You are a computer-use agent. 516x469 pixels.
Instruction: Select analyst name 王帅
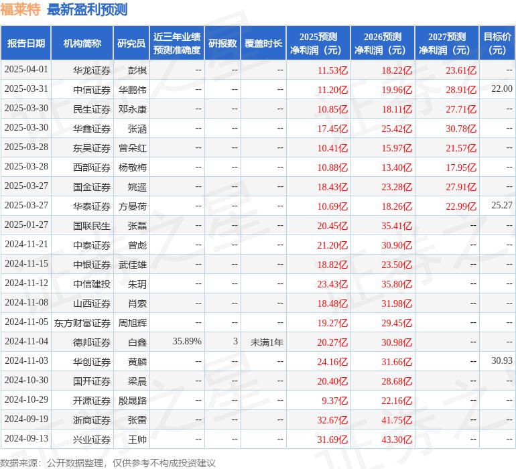click(x=137, y=439)
